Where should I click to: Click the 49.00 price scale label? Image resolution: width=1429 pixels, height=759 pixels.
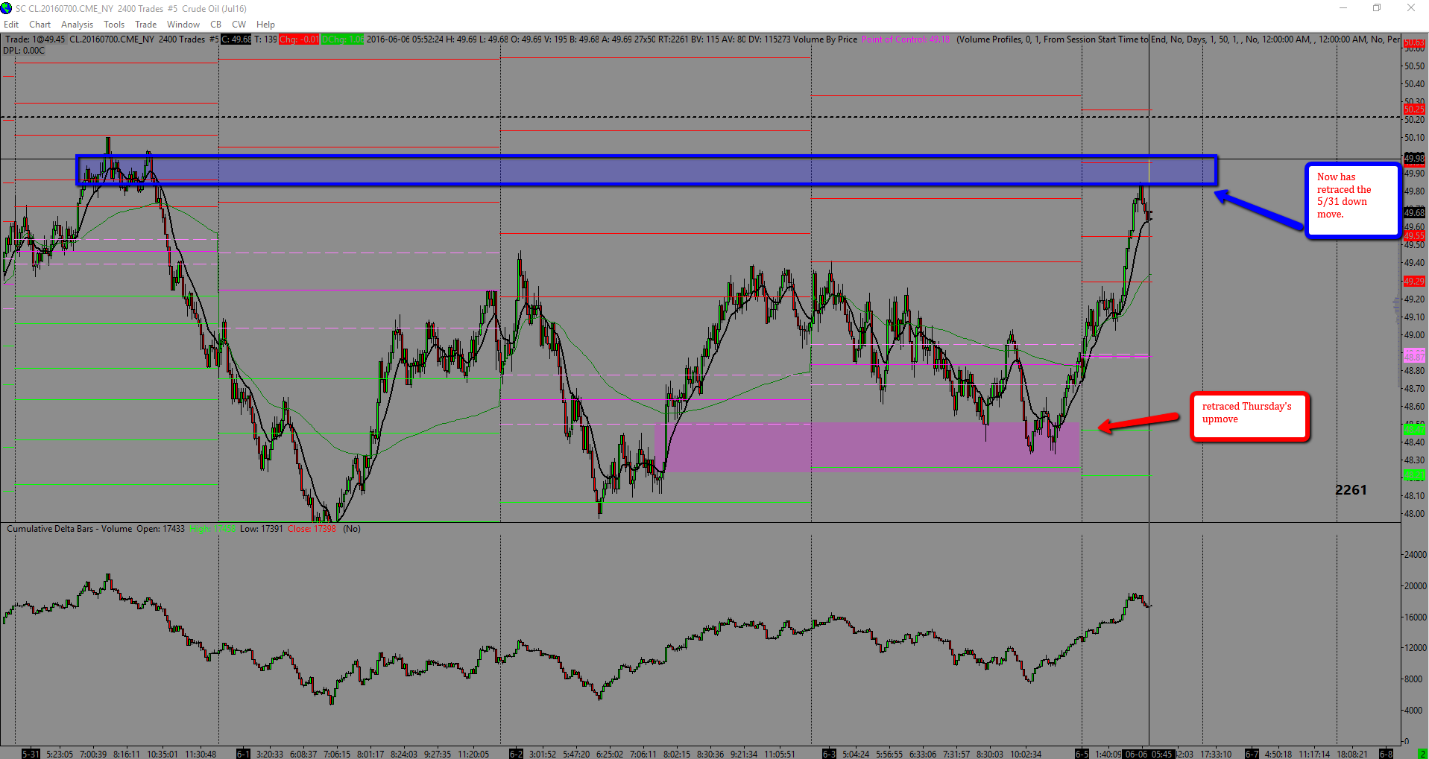pos(1414,335)
